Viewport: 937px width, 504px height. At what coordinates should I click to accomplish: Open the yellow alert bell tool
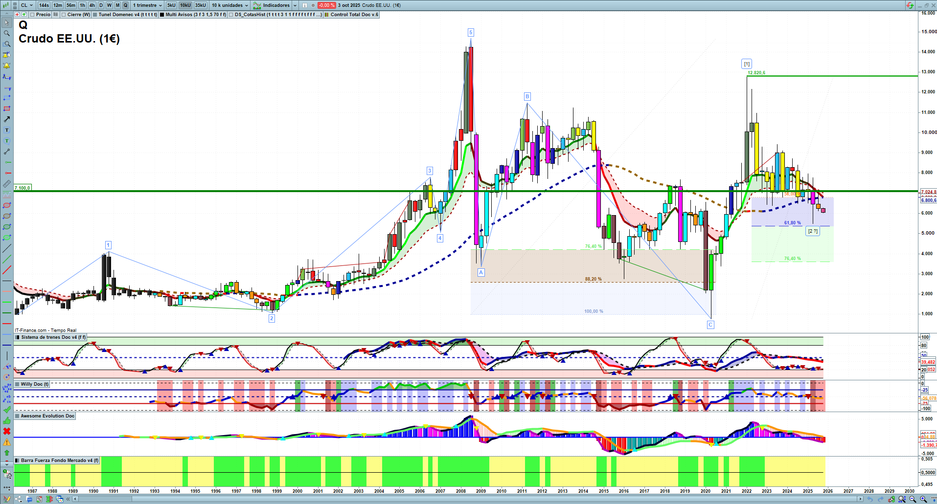pos(7,66)
